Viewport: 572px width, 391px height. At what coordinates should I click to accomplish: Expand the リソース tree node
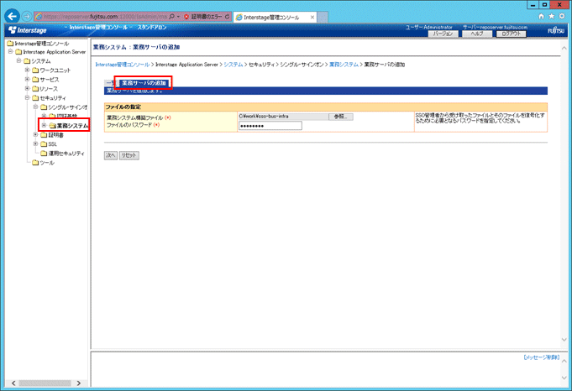click(28, 88)
